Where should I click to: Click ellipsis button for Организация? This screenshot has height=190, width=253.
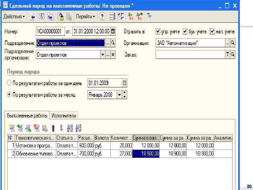click(227, 43)
